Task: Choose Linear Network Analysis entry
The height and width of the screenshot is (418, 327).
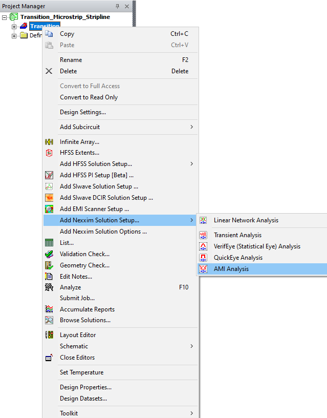Action: pyautogui.click(x=263, y=220)
